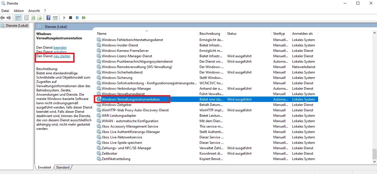The height and width of the screenshot is (174, 377).
Task: Stop the service with the black square icon
Action: (71, 18)
